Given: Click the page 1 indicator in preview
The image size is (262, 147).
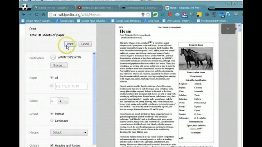Looking at the screenshot, I should coord(228,29).
